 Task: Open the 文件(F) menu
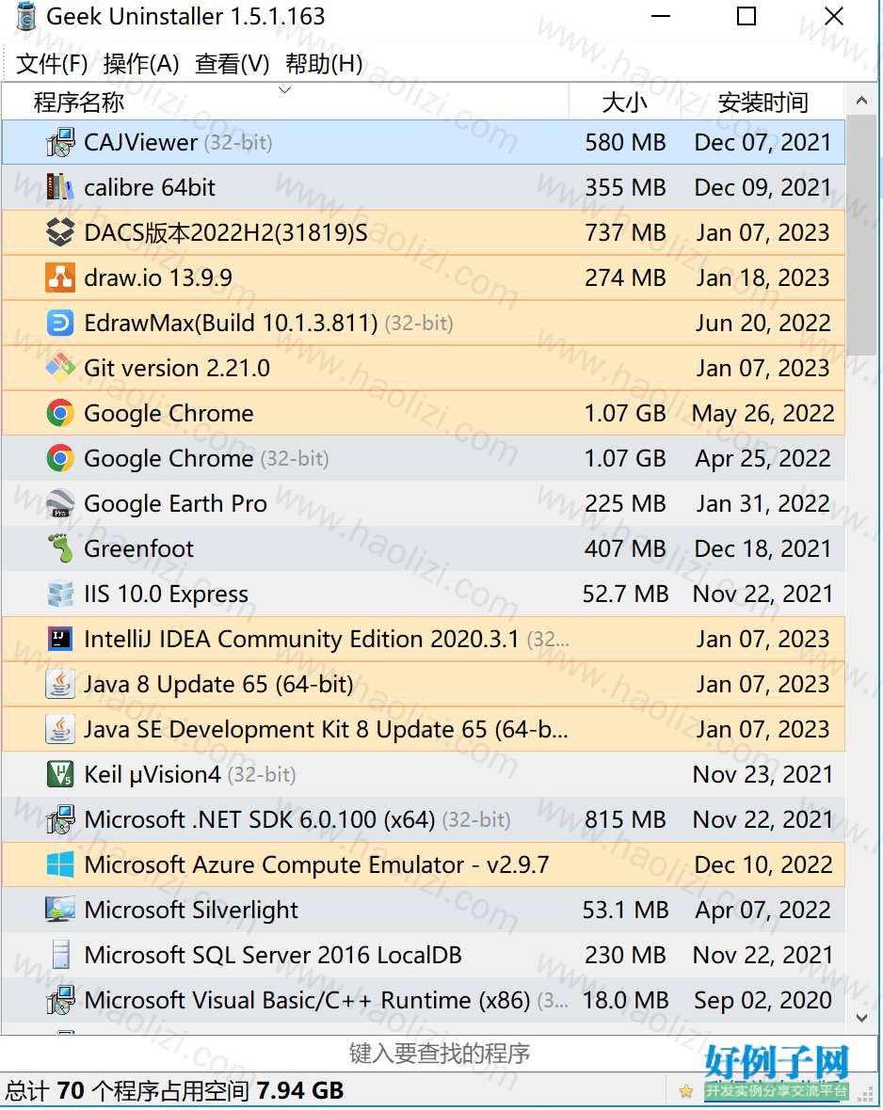click(x=52, y=64)
